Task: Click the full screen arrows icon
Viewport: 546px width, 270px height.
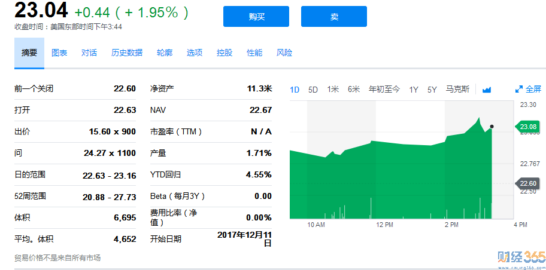Action: coord(519,90)
